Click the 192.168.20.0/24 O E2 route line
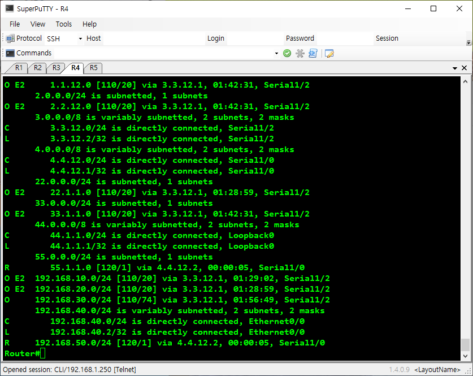The height and width of the screenshot is (376, 473). point(167,289)
